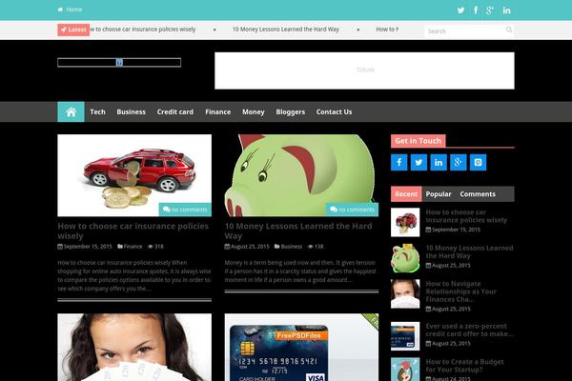The image size is (572, 381).
Task: Focus the Search input field
Action: click(x=469, y=31)
